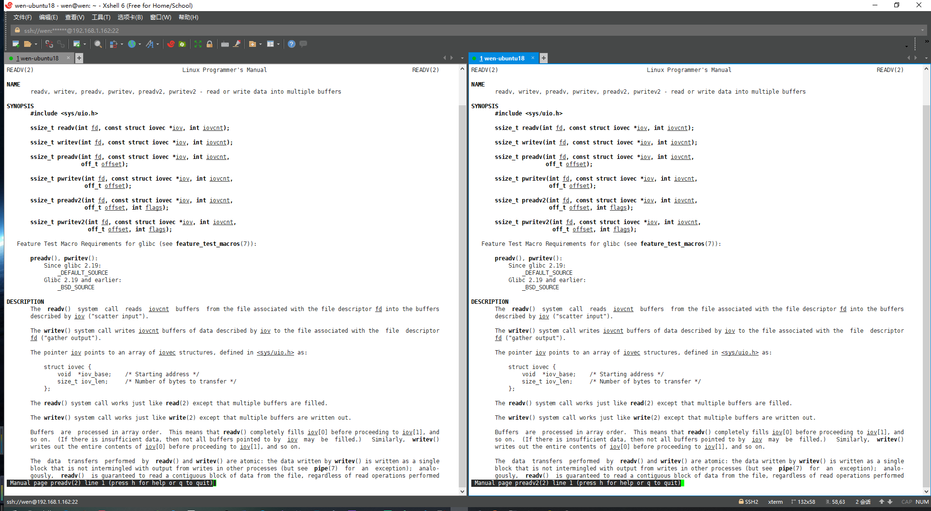Toggle the compose bar speech bubble
The height and width of the screenshot is (511, 931).
pos(303,44)
